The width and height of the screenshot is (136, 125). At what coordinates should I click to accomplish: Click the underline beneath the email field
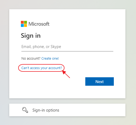[67, 51]
